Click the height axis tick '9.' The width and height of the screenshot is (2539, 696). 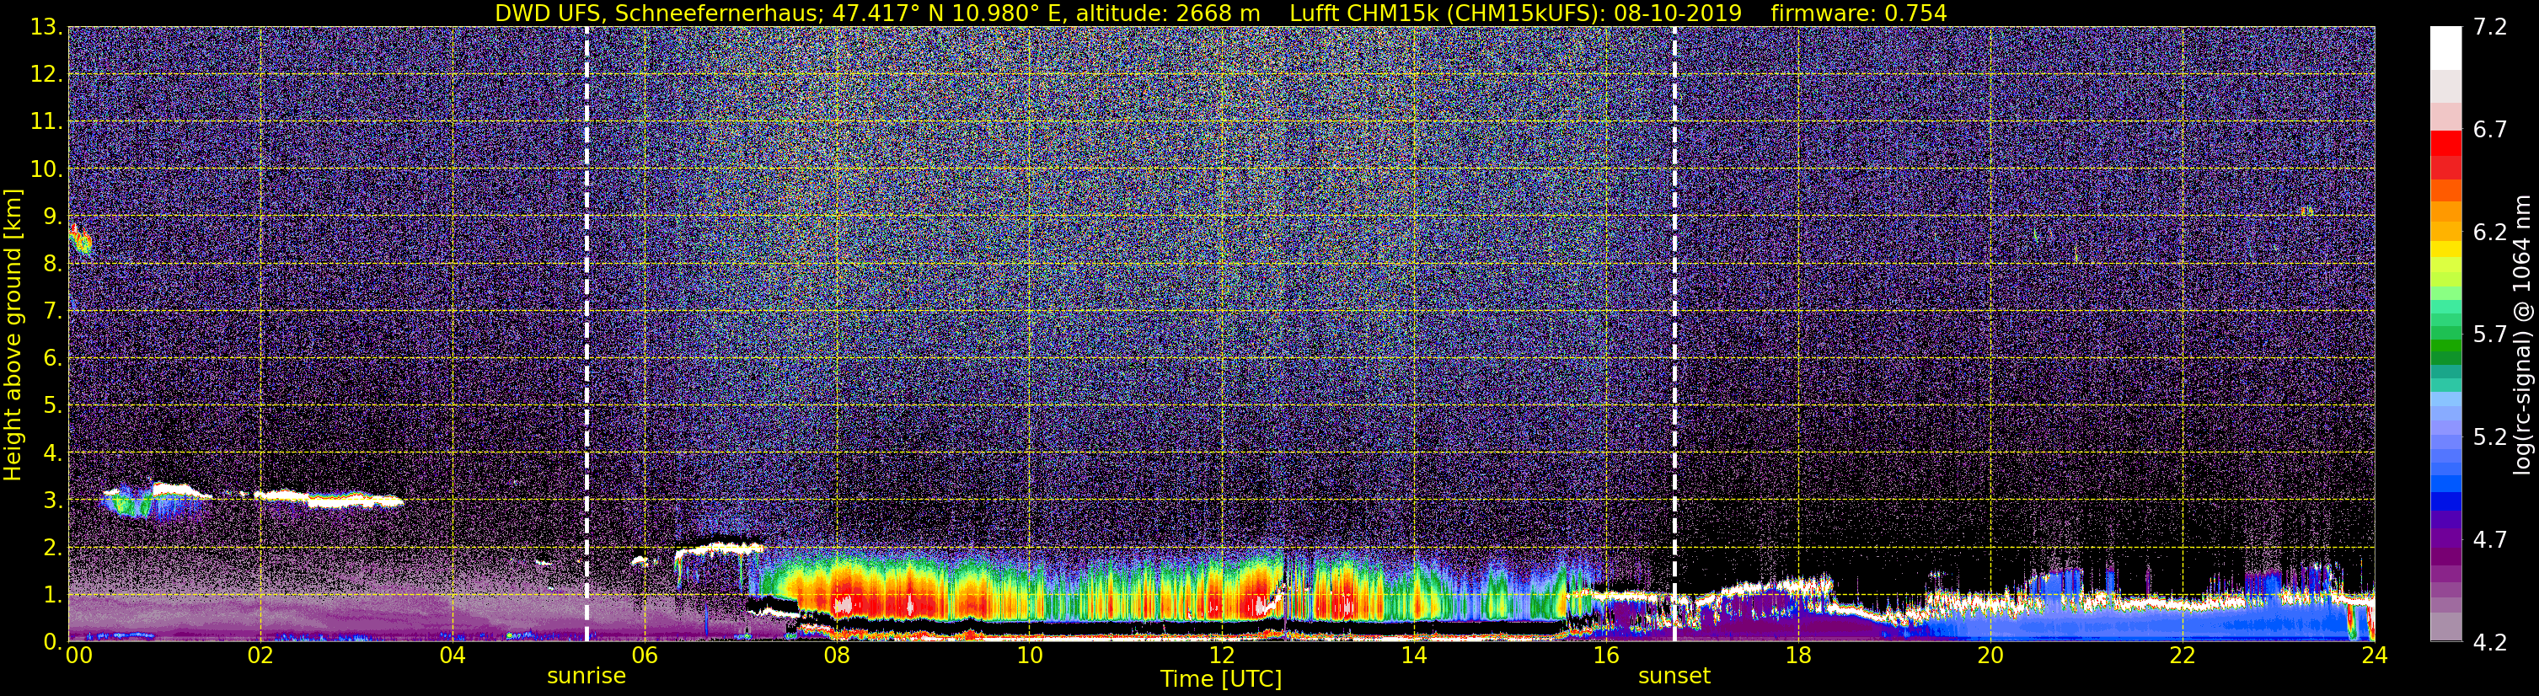[x=52, y=216]
